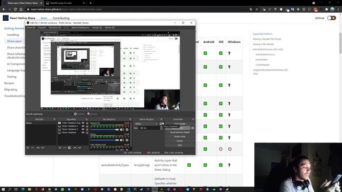Mute Mic/Aux speaker icon in mixer

pyautogui.click(x=122, y=140)
